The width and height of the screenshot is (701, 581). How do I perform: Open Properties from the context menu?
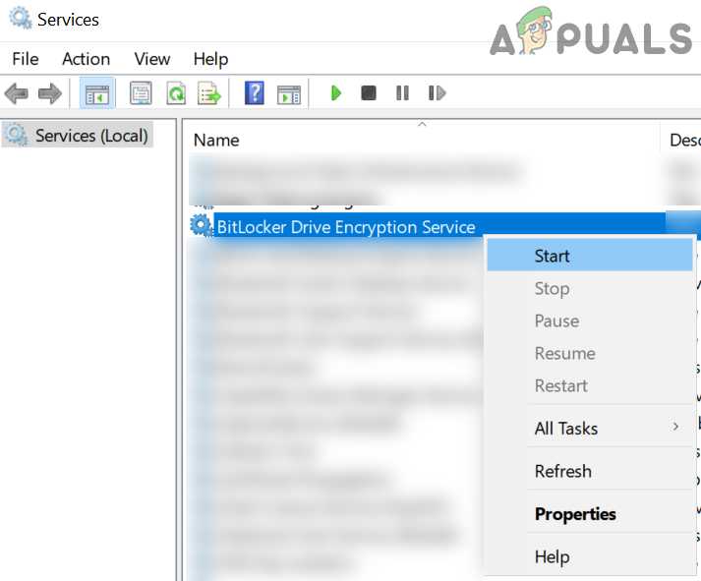590,514
